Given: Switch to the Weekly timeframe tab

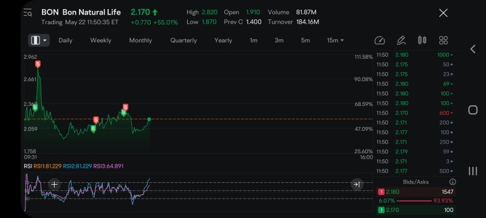Looking at the screenshot, I should 100,41.
